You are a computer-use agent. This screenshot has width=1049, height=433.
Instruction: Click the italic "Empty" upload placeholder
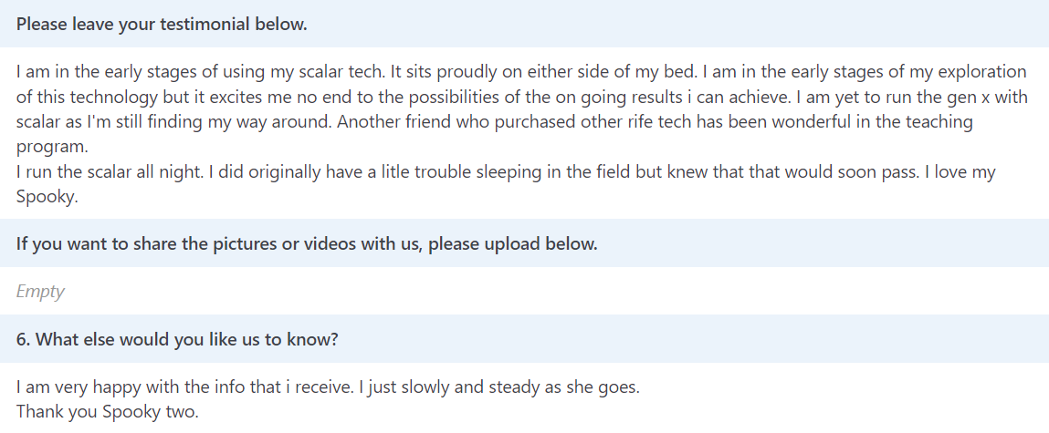(x=40, y=292)
